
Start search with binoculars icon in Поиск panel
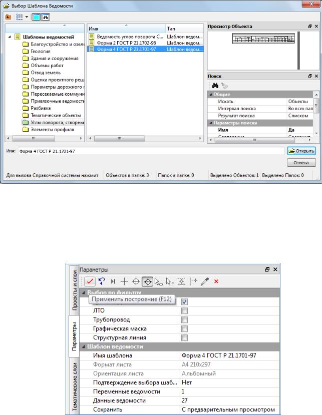tap(215, 86)
